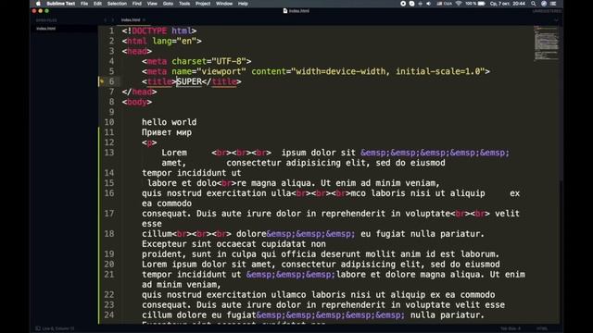Screen dimensions: 593x333
Task: Click the DOCTYPE keyword on line 1
Action: [149, 31]
